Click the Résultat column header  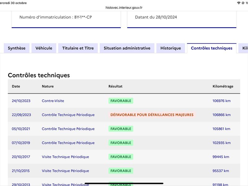[115, 86]
